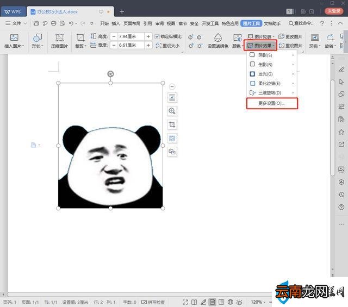Screen dimensions: 348x307
Task: Click the picture icon in right sidebar
Action: pos(341,170)
